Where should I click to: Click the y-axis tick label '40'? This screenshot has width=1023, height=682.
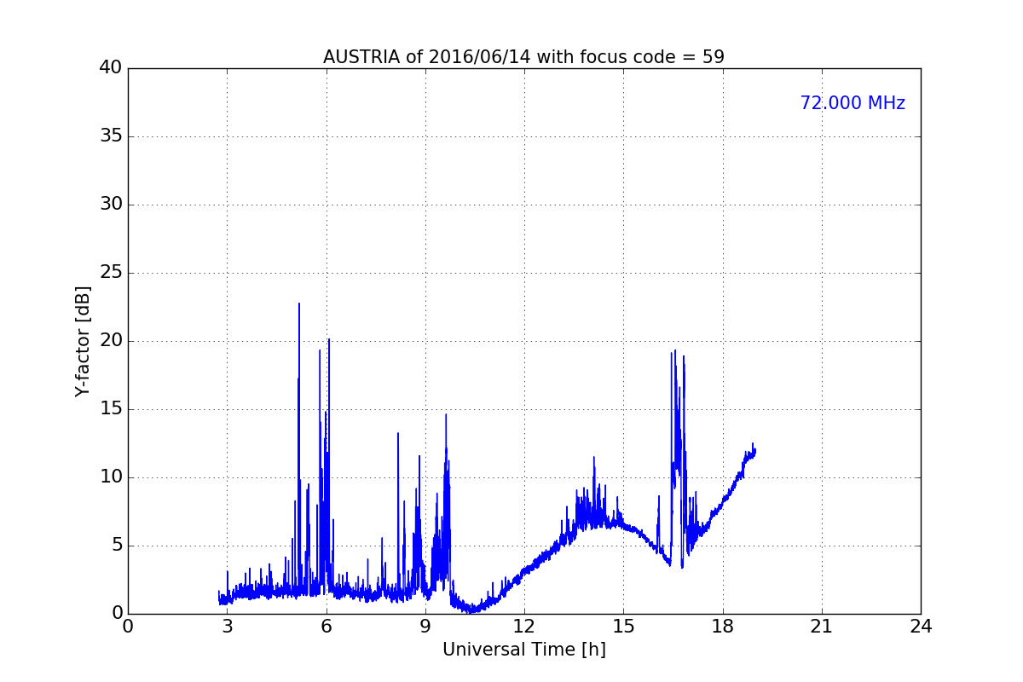tap(111, 68)
